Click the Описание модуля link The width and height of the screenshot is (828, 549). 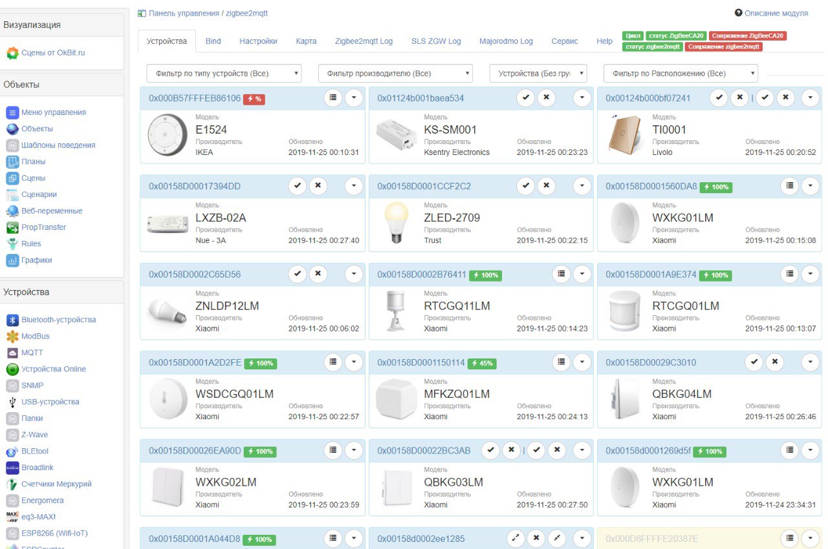[x=775, y=13]
